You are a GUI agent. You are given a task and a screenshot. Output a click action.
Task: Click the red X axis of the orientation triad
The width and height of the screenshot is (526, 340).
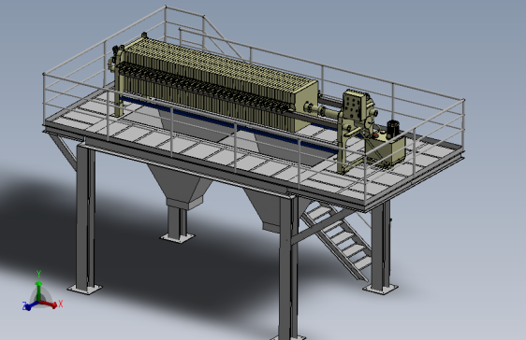click(x=49, y=304)
